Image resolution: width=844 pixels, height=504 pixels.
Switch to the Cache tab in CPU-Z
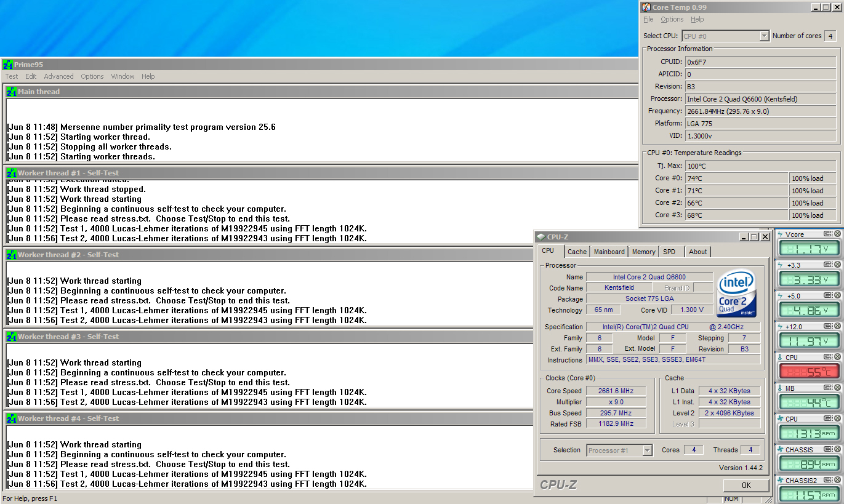point(577,252)
